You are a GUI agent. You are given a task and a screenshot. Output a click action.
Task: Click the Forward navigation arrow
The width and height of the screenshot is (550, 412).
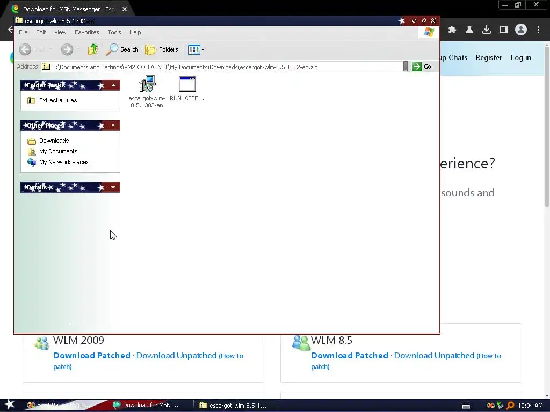(x=67, y=49)
